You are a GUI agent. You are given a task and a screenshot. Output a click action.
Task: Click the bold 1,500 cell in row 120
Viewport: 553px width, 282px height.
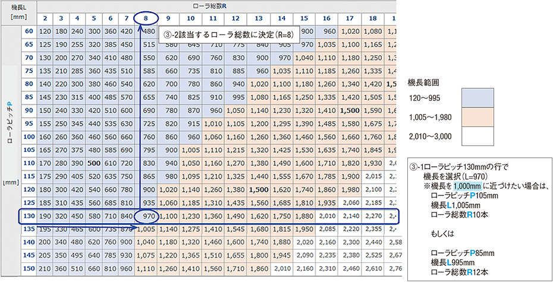click(x=260, y=190)
